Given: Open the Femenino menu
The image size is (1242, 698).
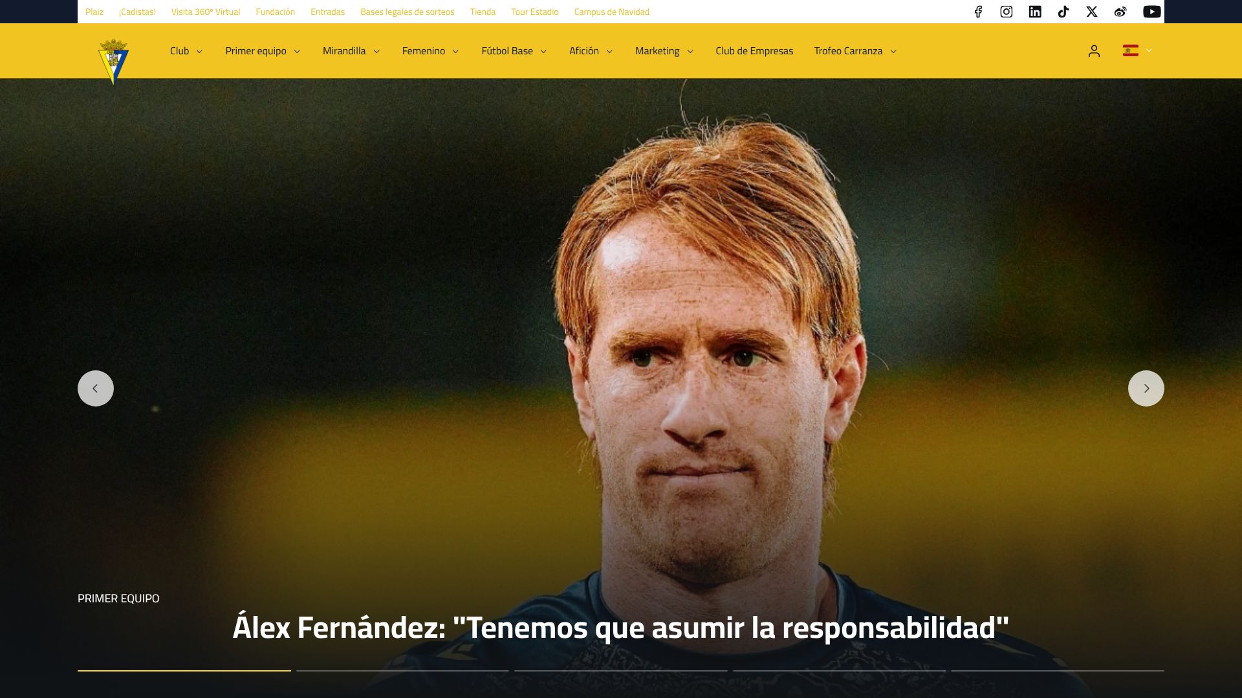Looking at the screenshot, I should click(x=430, y=51).
